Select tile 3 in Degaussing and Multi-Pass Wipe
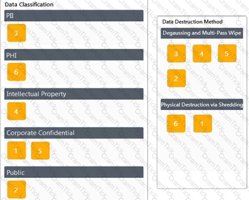This screenshot has width=249, height=200. pyautogui.click(x=176, y=53)
